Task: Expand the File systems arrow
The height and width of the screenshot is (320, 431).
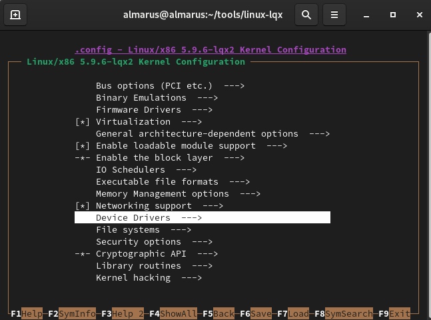Action: (x=181, y=230)
